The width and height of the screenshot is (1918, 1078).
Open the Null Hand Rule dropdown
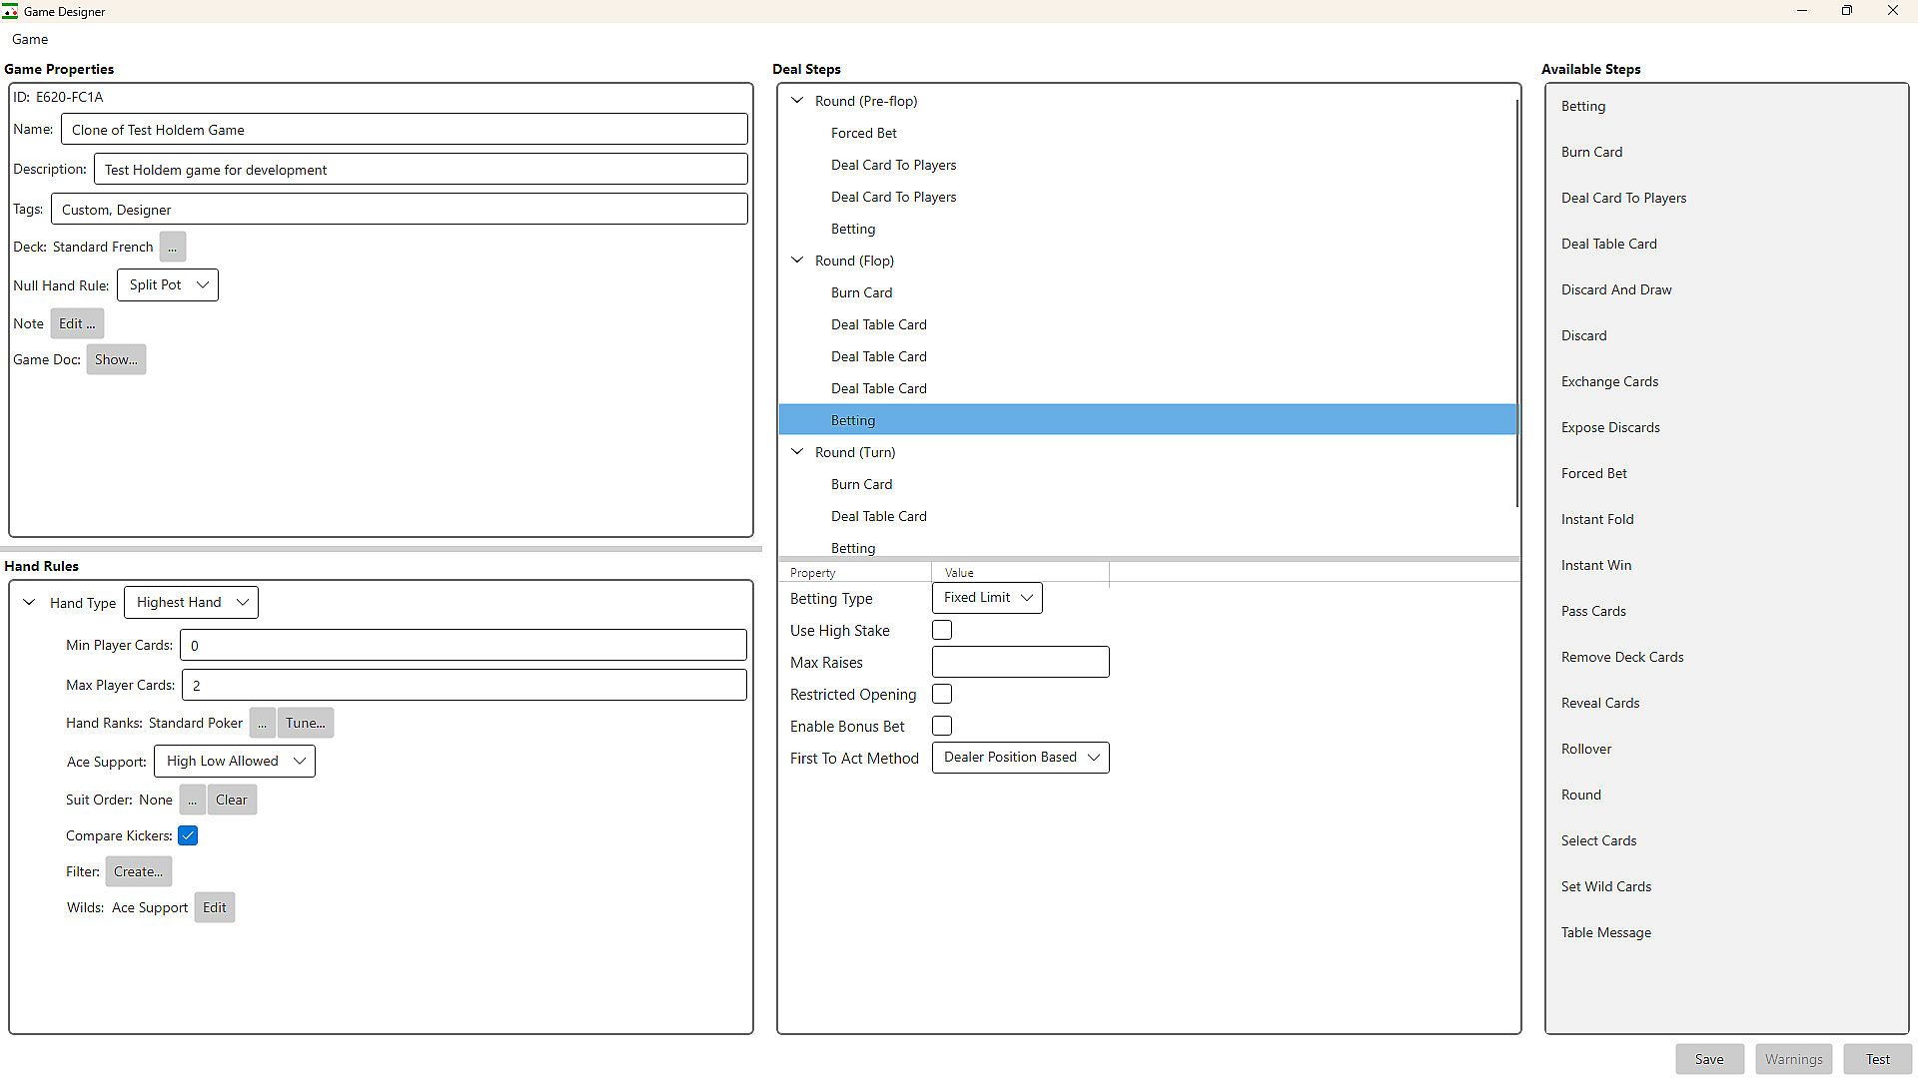168,285
